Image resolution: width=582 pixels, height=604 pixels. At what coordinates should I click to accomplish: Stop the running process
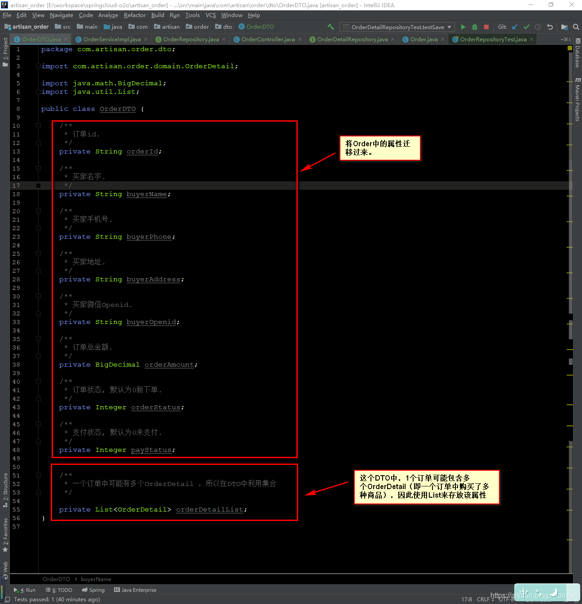pos(486,27)
